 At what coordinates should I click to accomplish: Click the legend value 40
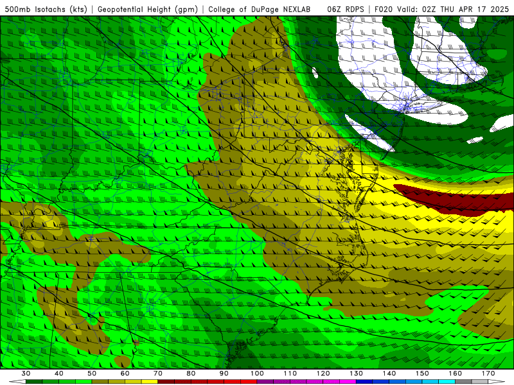(x=58, y=373)
